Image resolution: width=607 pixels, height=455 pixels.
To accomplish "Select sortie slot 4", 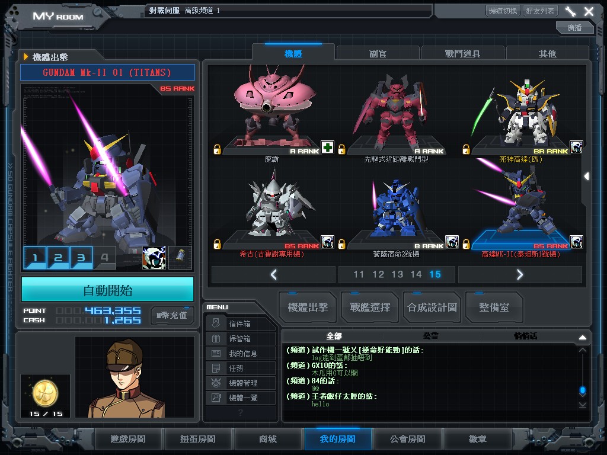I will [104, 258].
